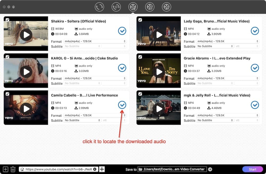Change format for mgk & Jelly Roll download
The image size is (266, 174).
point(227,115)
